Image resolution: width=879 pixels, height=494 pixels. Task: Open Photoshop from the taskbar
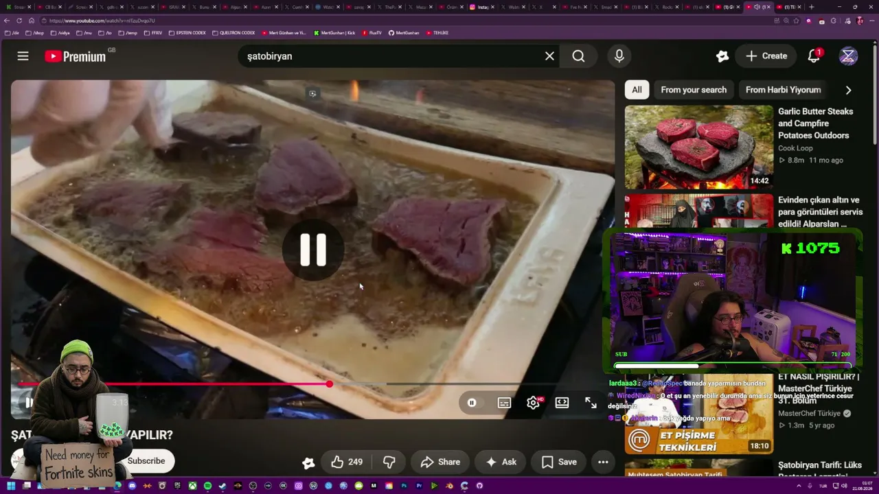pyautogui.click(x=404, y=486)
